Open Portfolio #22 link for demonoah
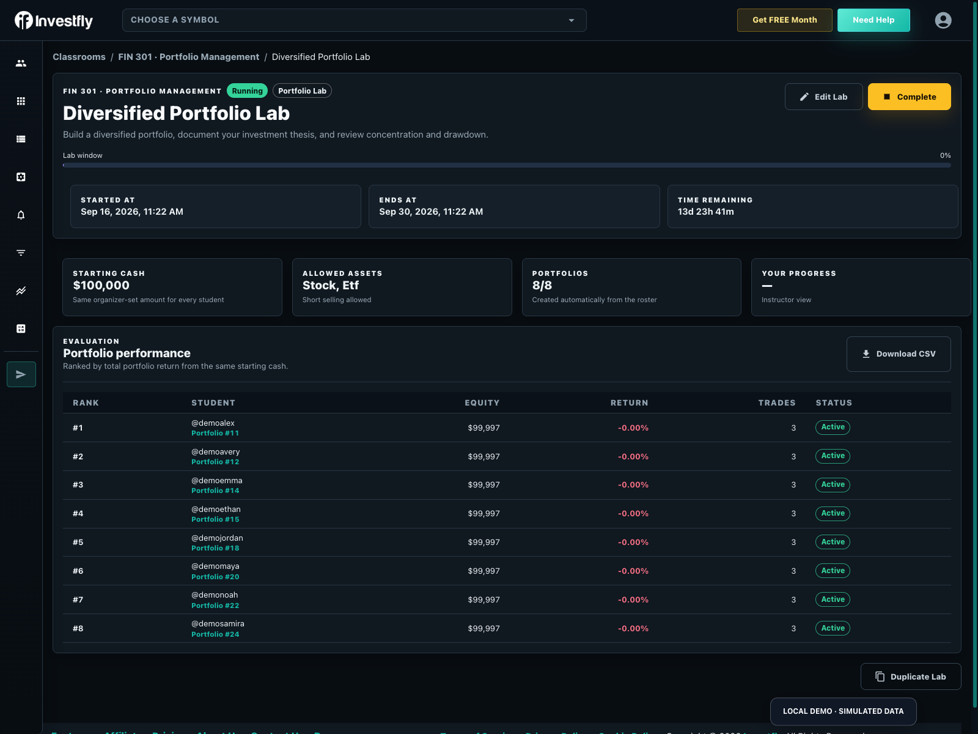Screen dimensions: 978x734 (x=215, y=606)
